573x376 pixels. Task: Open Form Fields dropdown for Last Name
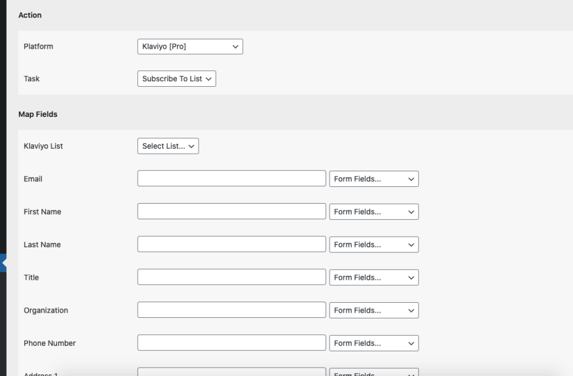coord(374,245)
